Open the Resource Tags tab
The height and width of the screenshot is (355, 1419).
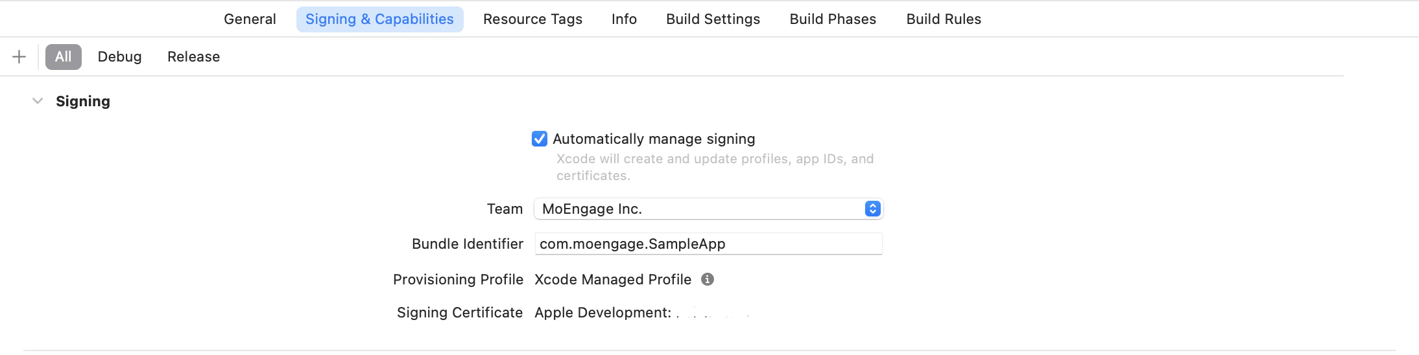532,19
